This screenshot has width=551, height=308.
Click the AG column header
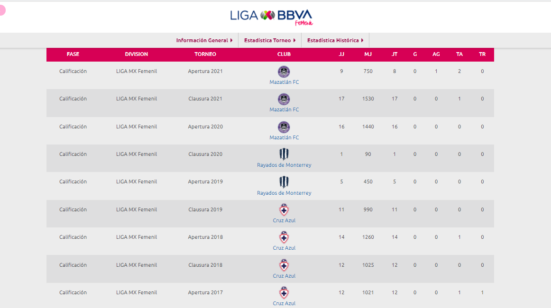point(436,54)
